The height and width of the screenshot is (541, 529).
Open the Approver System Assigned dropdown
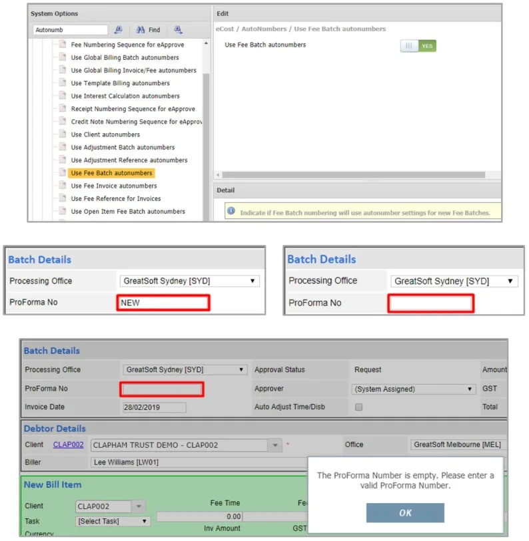click(x=413, y=389)
